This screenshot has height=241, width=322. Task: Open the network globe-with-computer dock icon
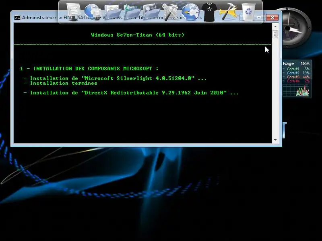click(92, 12)
